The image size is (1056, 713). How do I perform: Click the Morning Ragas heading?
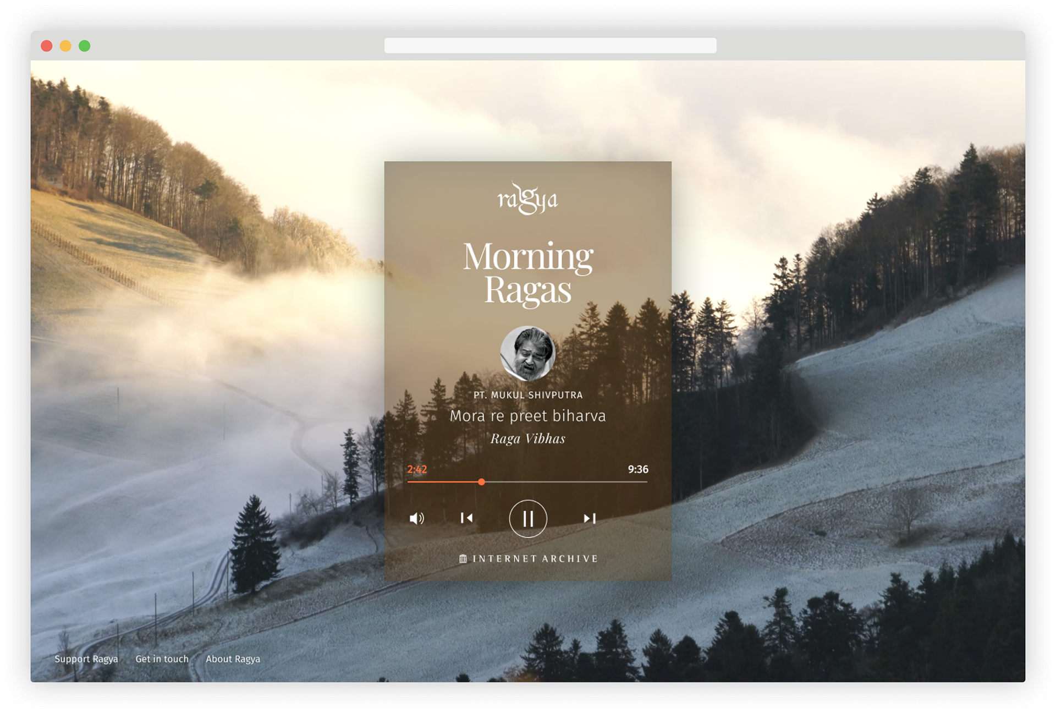click(x=527, y=272)
